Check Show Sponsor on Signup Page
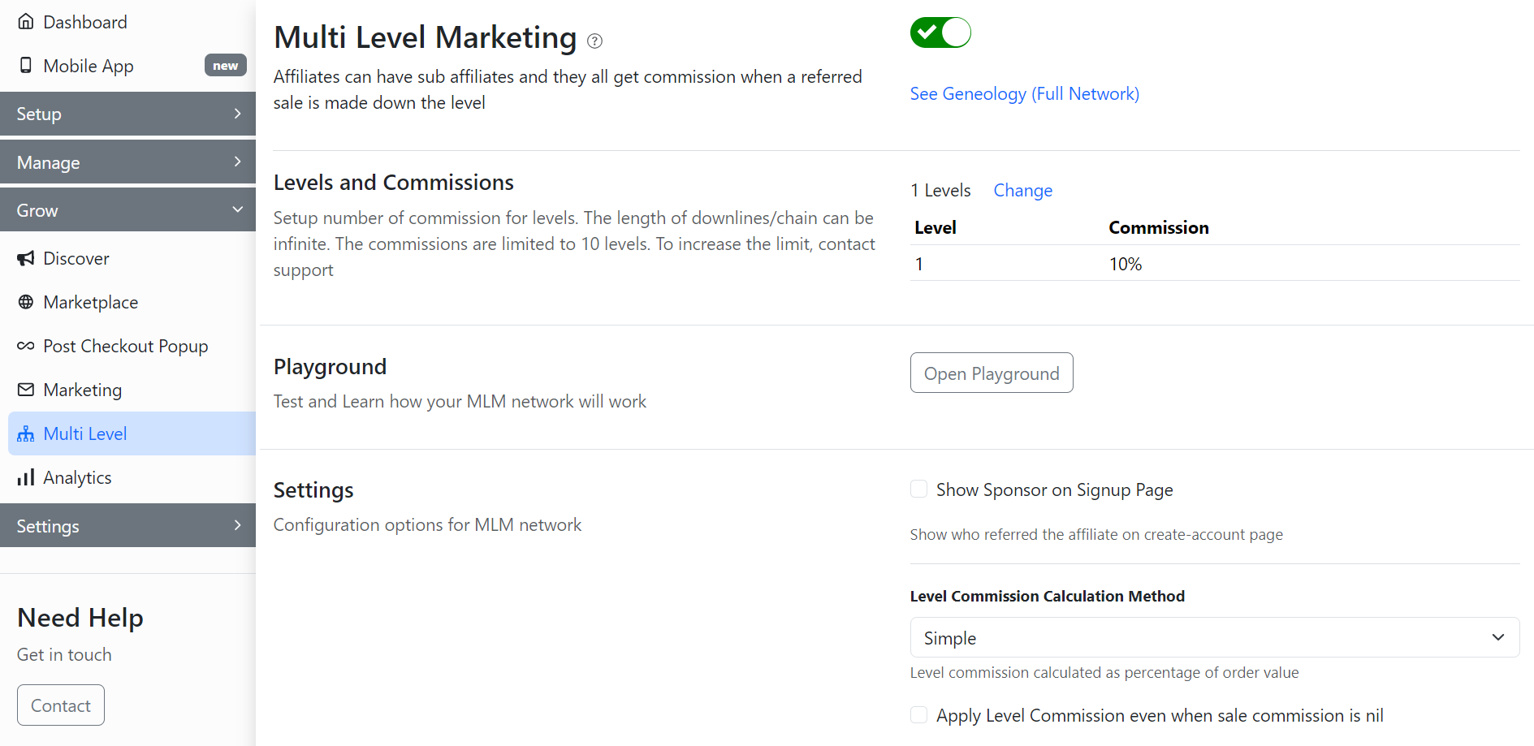This screenshot has width=1534, height=746. (919, 489)
